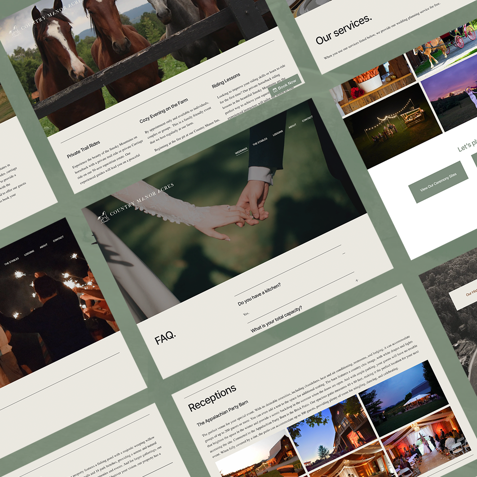
Task: Click the horse logo icon on horses photo page
Action: tap(14, 31)
